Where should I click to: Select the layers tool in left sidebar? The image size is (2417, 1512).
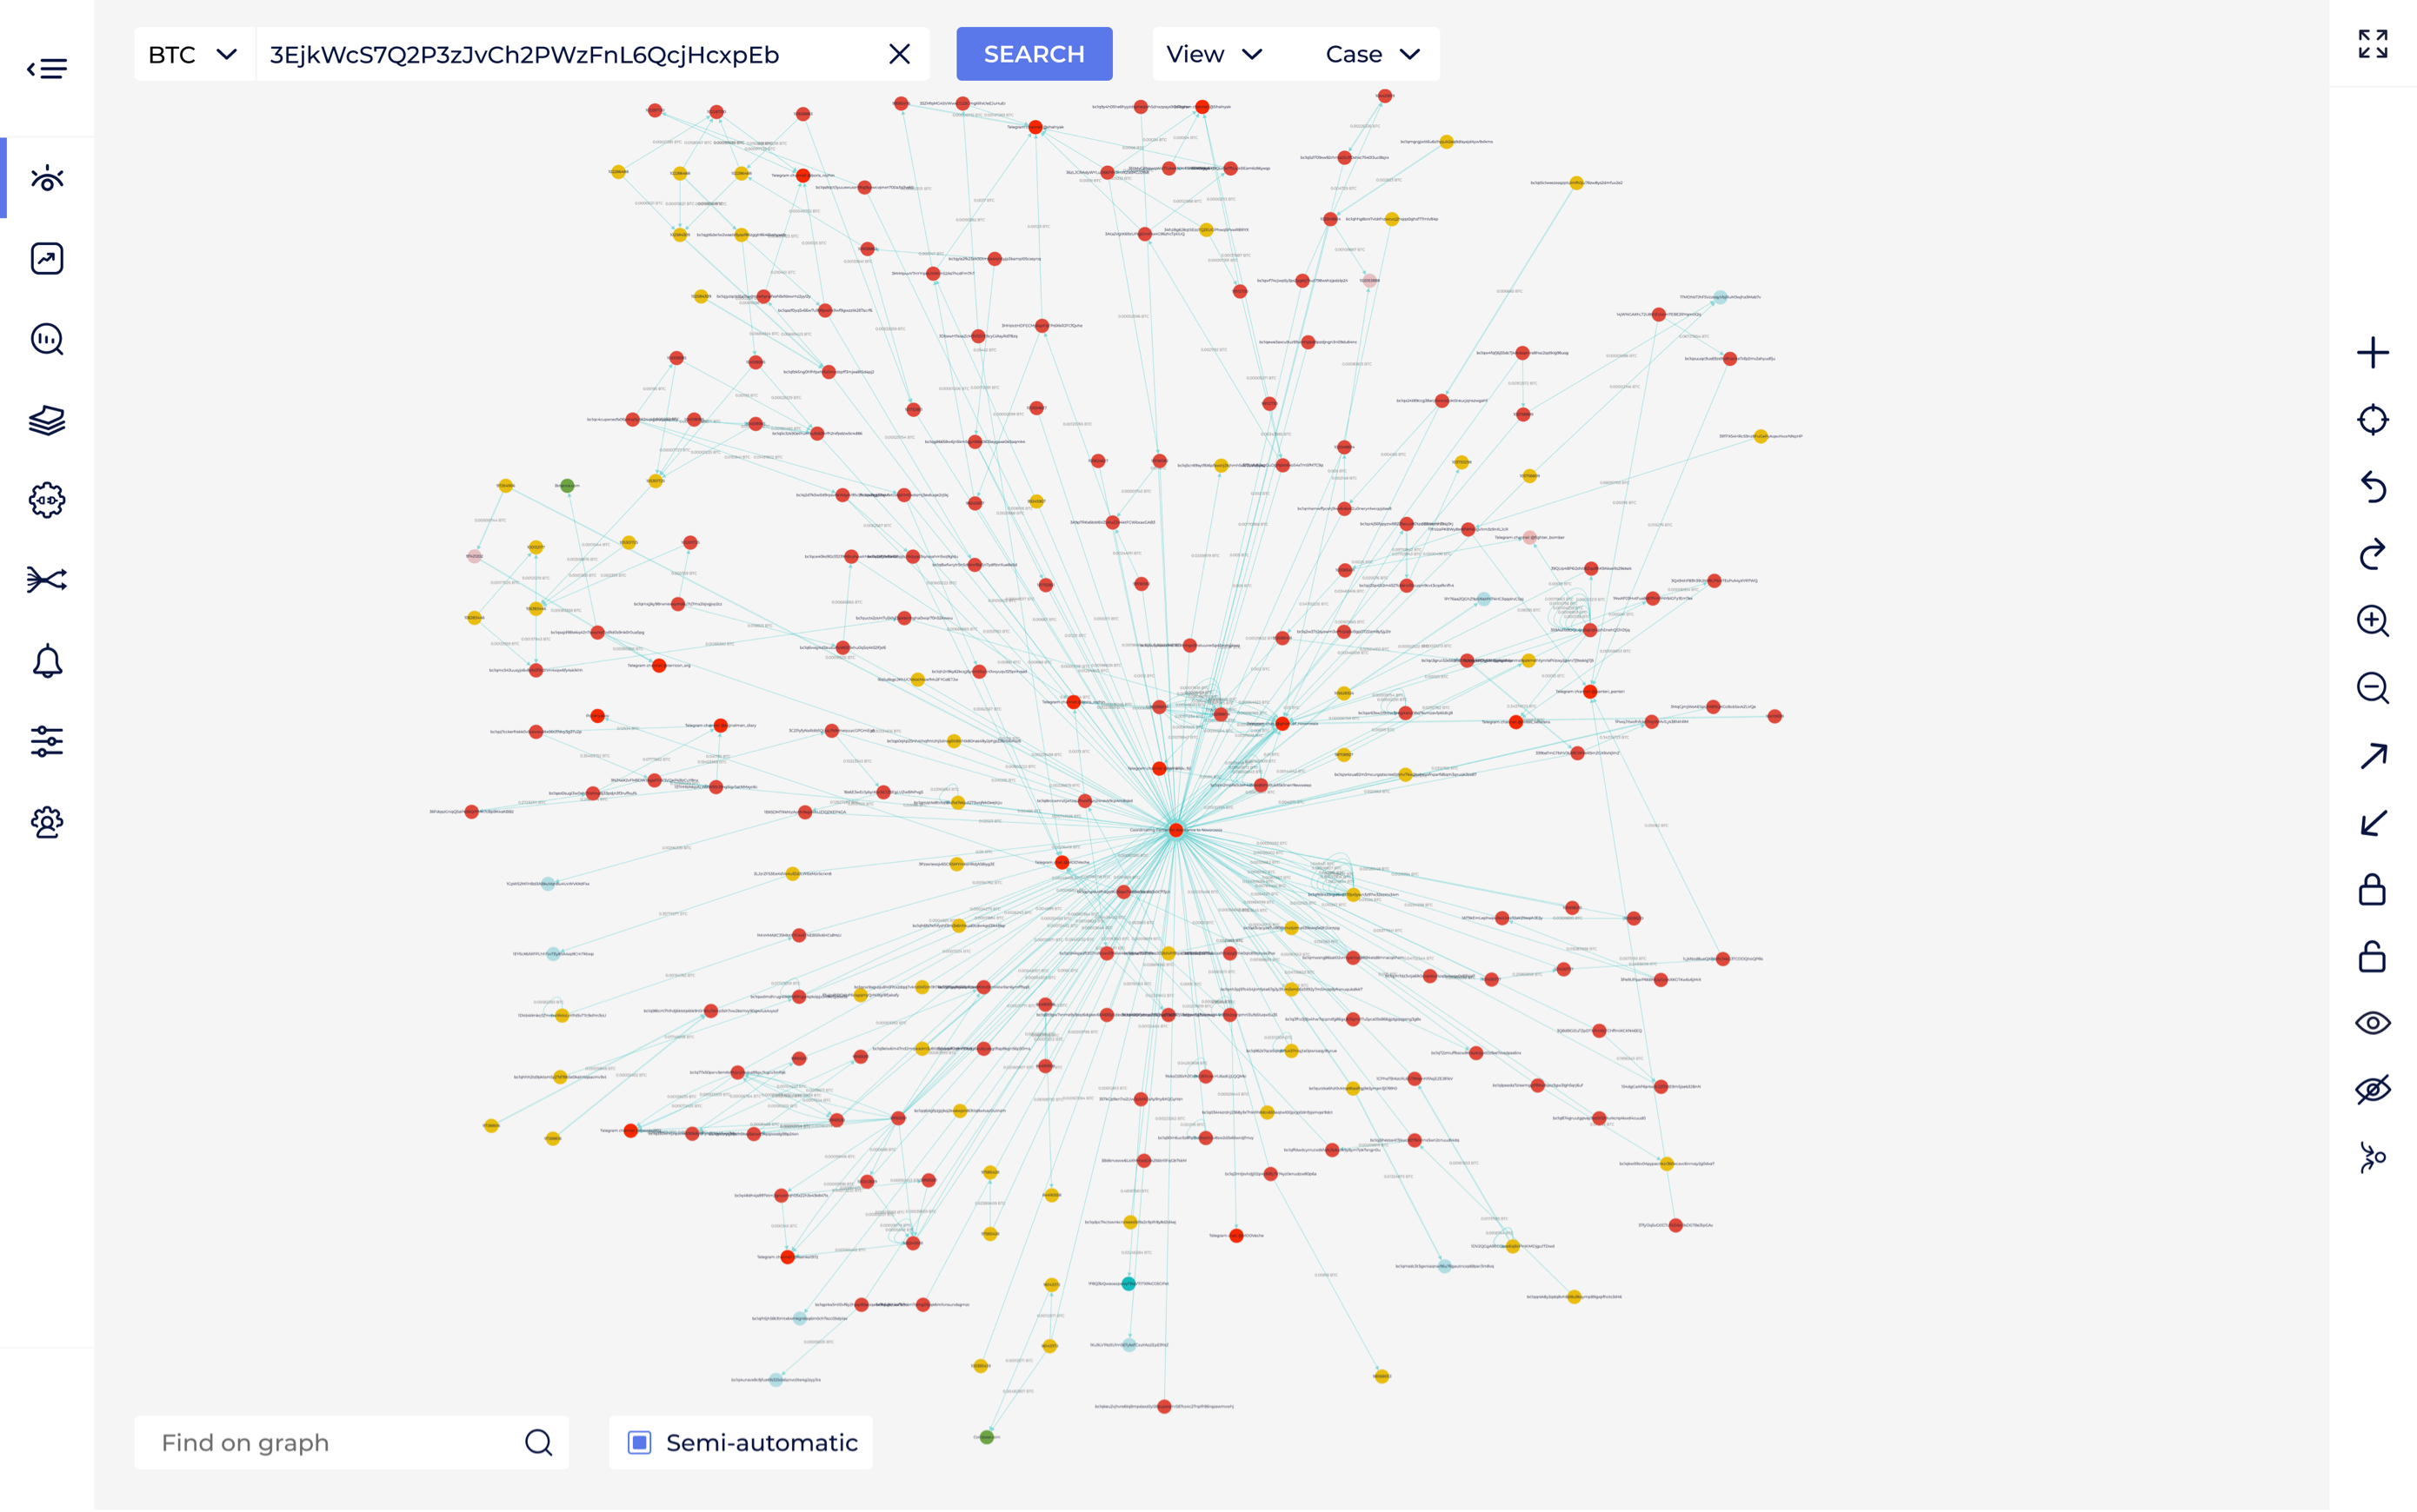point(47,420)
